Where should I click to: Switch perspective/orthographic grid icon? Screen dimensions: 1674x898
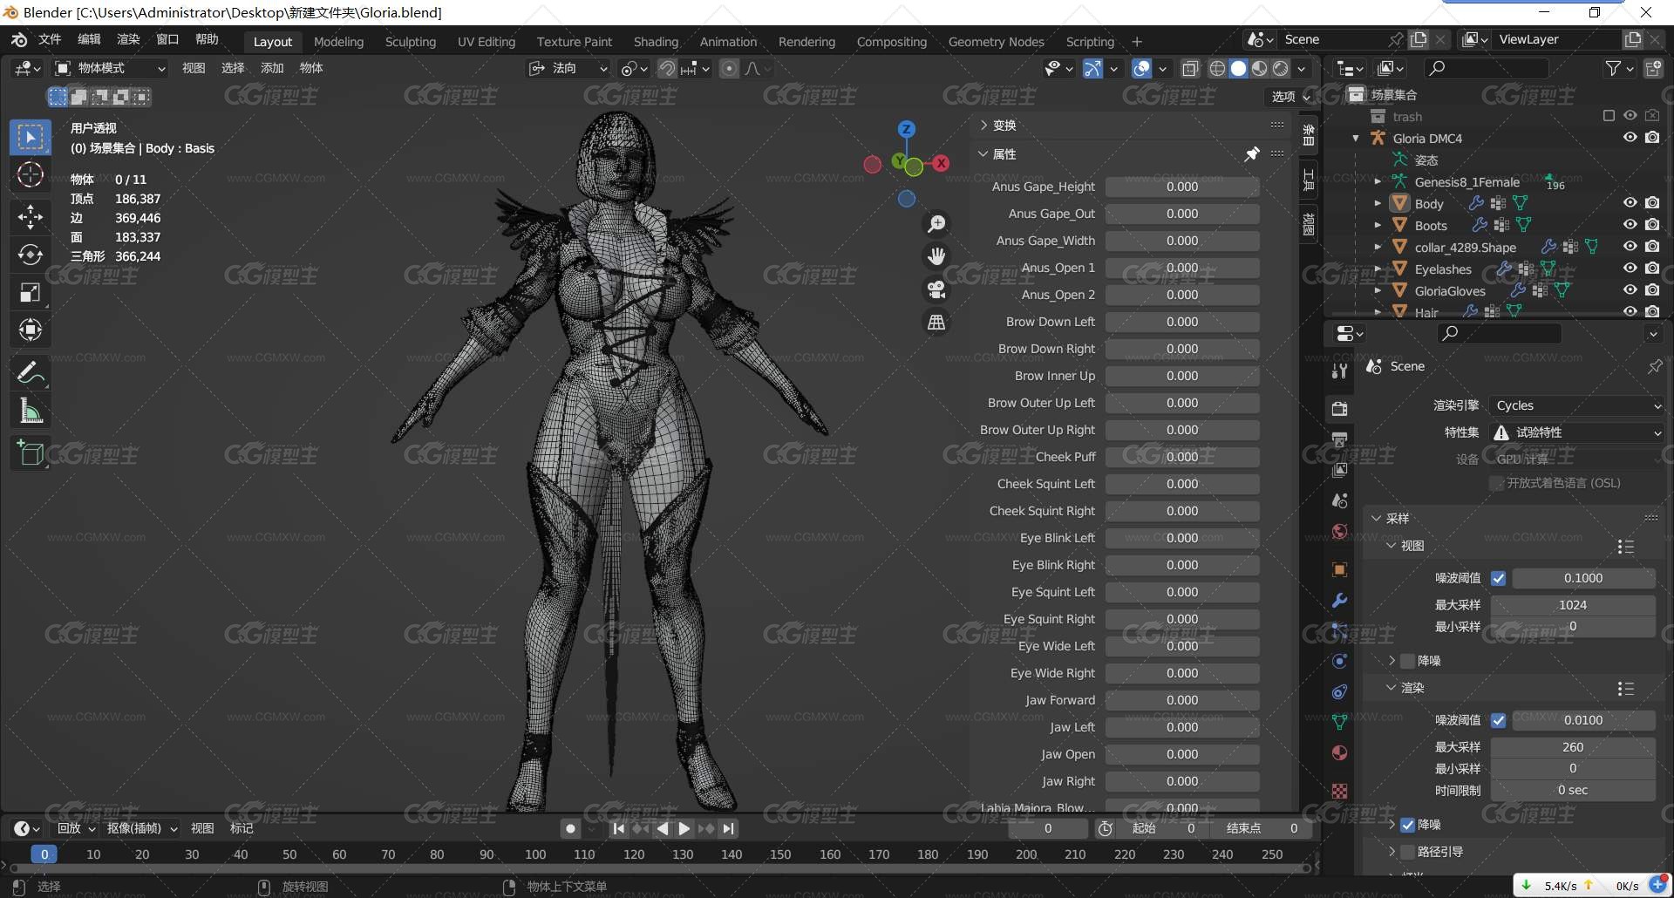tap(936, 323)
